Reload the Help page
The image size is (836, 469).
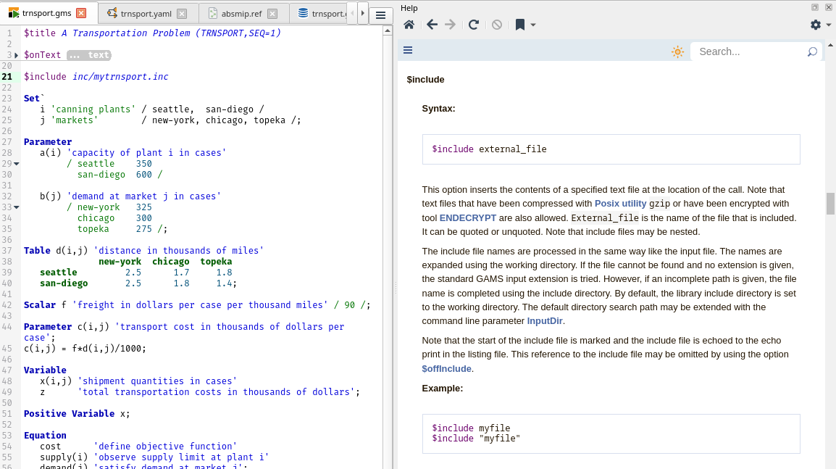[474, 25]
